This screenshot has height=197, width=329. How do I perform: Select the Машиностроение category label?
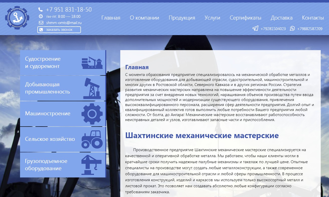click(48, 114)
